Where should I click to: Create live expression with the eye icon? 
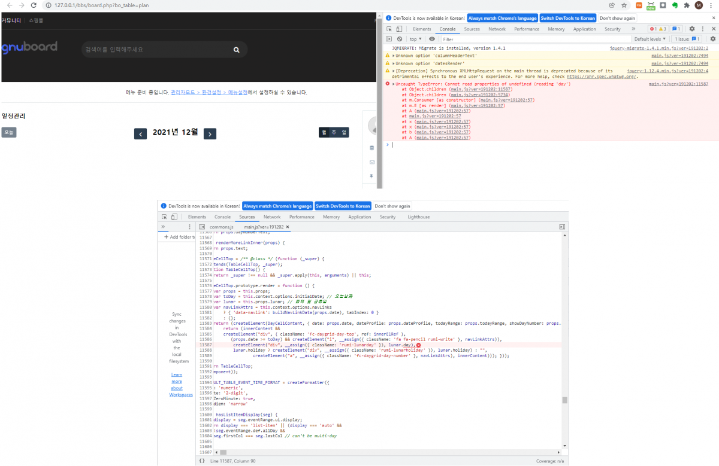(x=432, y=39)
